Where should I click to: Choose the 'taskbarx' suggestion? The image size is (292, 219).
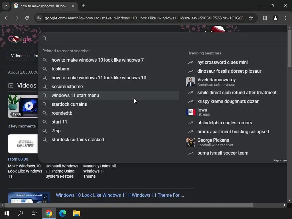tap(109, 69)
